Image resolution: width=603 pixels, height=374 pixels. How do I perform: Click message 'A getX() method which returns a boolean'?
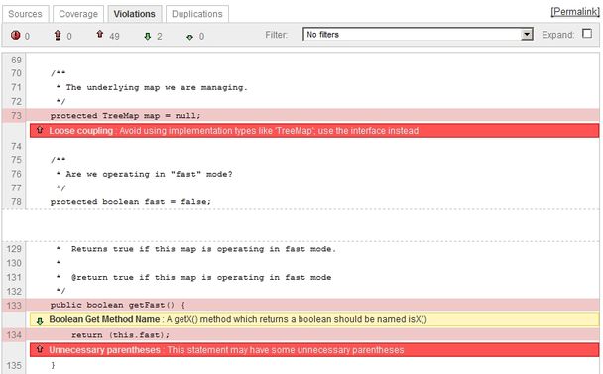pyautogui.click(x=297, y=319)
